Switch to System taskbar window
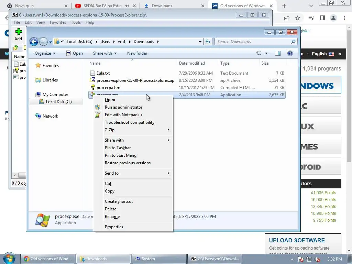Image resolution: width=352 pixels, height=264 pixels. pyautogui.click(x=159, y=259)
